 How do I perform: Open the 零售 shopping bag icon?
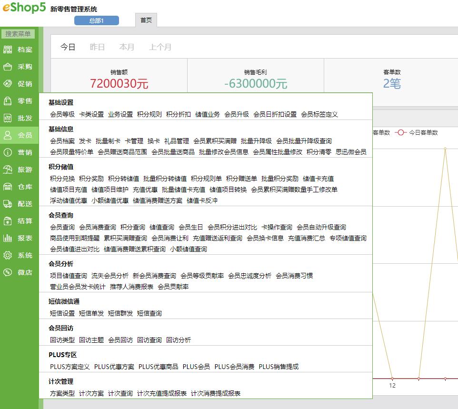pos(8,101)
